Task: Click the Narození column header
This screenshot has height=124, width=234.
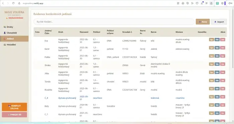Action: click(84, 32)
